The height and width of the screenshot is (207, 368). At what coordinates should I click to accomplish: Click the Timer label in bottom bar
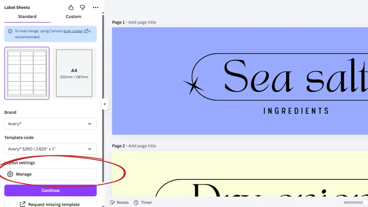click(146, 202)
